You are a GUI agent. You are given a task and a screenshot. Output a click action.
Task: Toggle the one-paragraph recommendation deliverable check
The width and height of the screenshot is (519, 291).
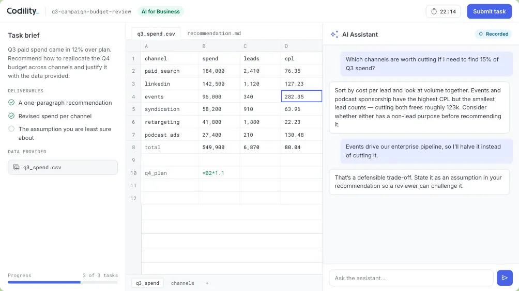[11, 102]
